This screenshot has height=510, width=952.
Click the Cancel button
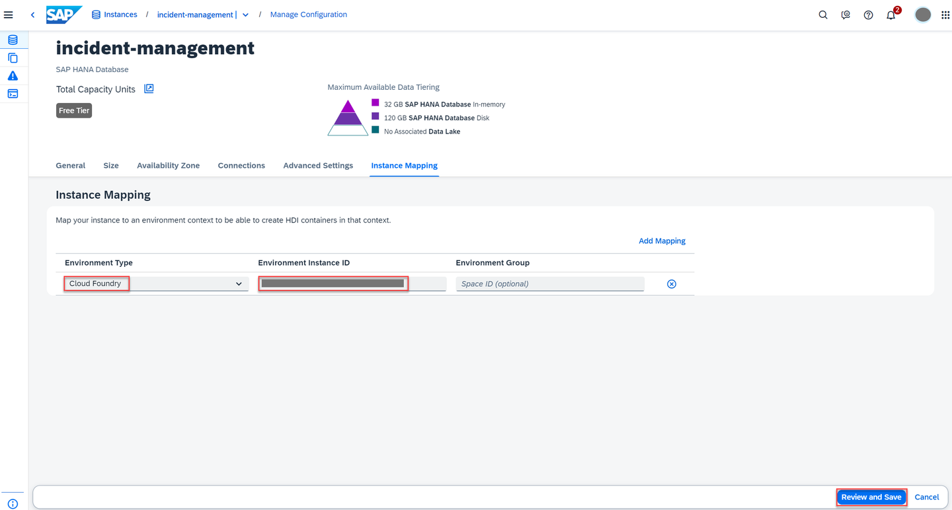click(926, 497)
